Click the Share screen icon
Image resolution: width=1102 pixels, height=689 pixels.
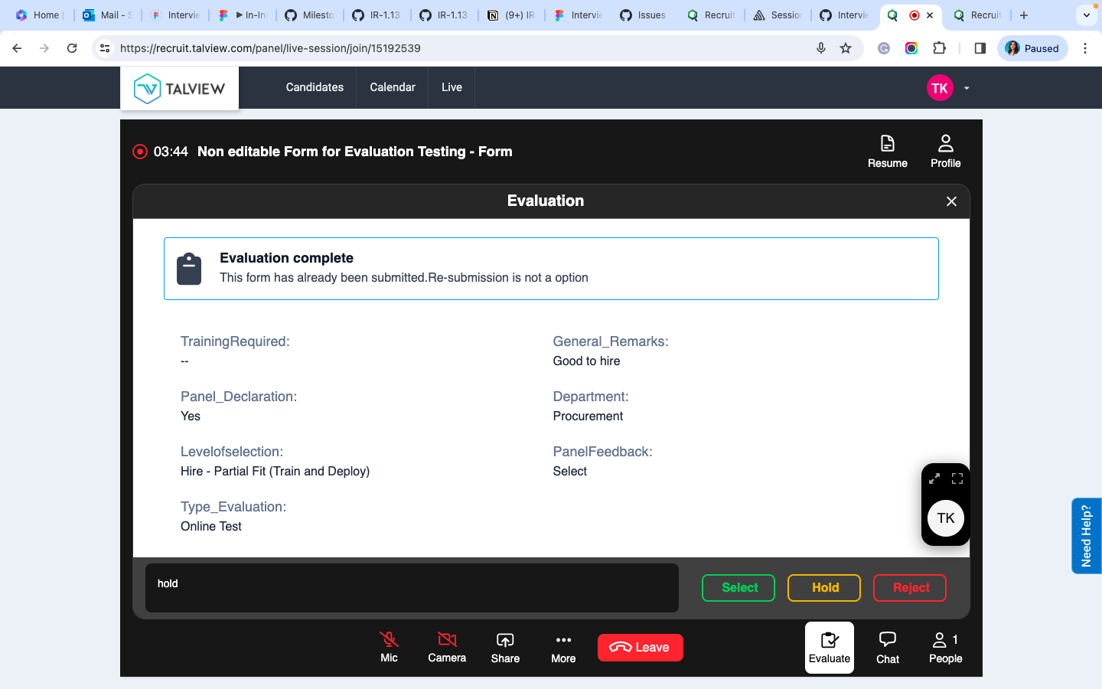[505, 647]
